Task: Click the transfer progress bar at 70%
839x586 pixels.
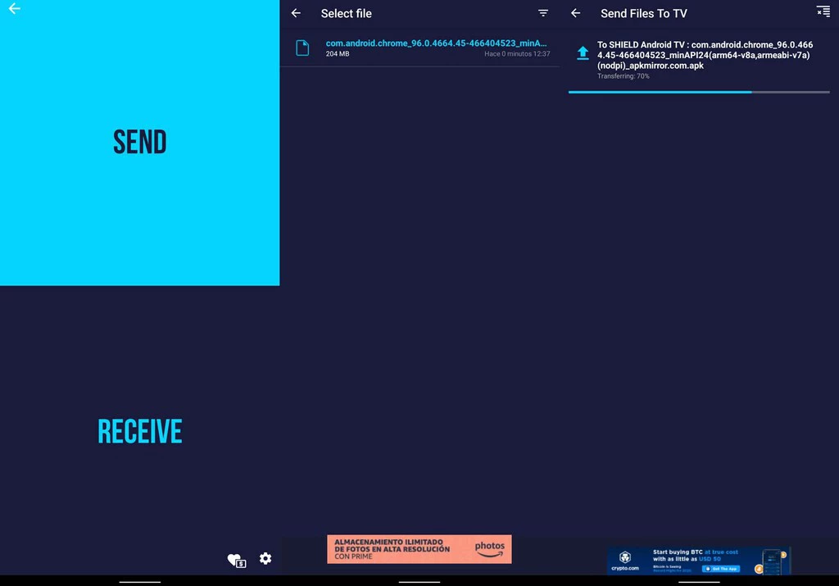Action: coord(699,92)
